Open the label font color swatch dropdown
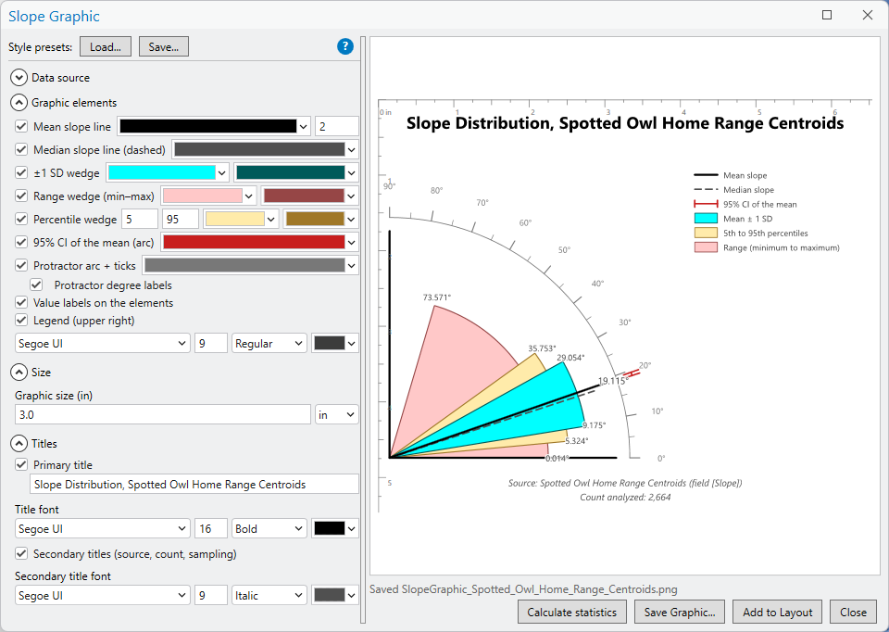 [334, 343]
